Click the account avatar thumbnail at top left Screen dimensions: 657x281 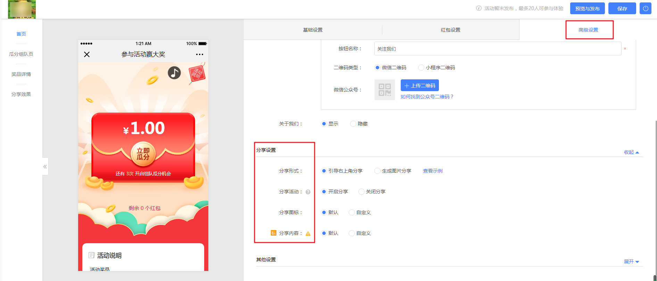pos(22,9)
